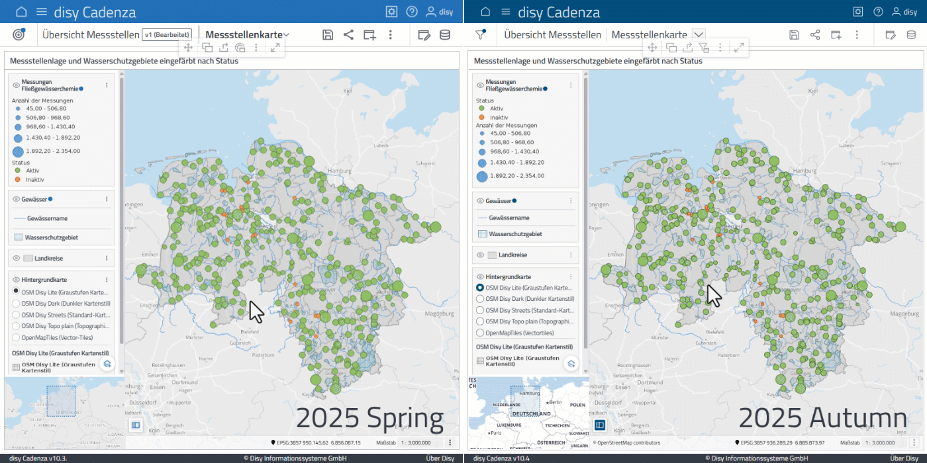Select OpenMapTiles (Vectortiles) basemap in v10.4 legend
This screenshot has height=463, width=927.
(481, 333)
